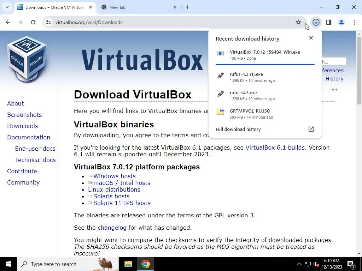Screen dimensions: 362x271
Task: Click the scrollbar down arrow
Action: point(359,254)
